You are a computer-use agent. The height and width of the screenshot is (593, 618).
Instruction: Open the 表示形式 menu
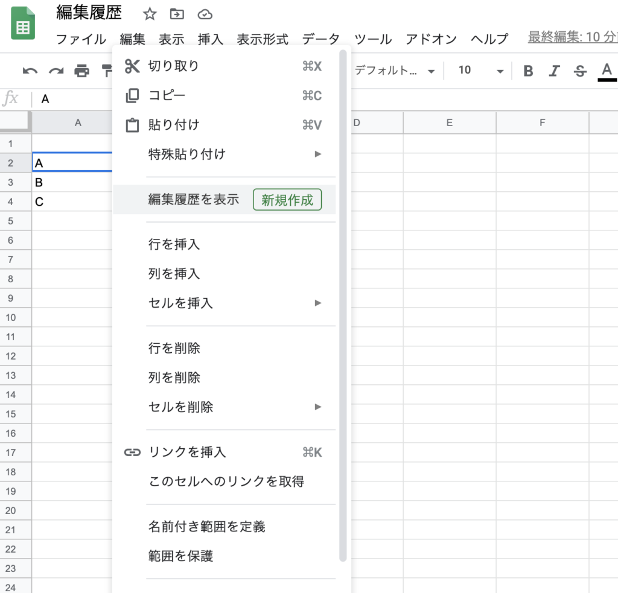263,39
